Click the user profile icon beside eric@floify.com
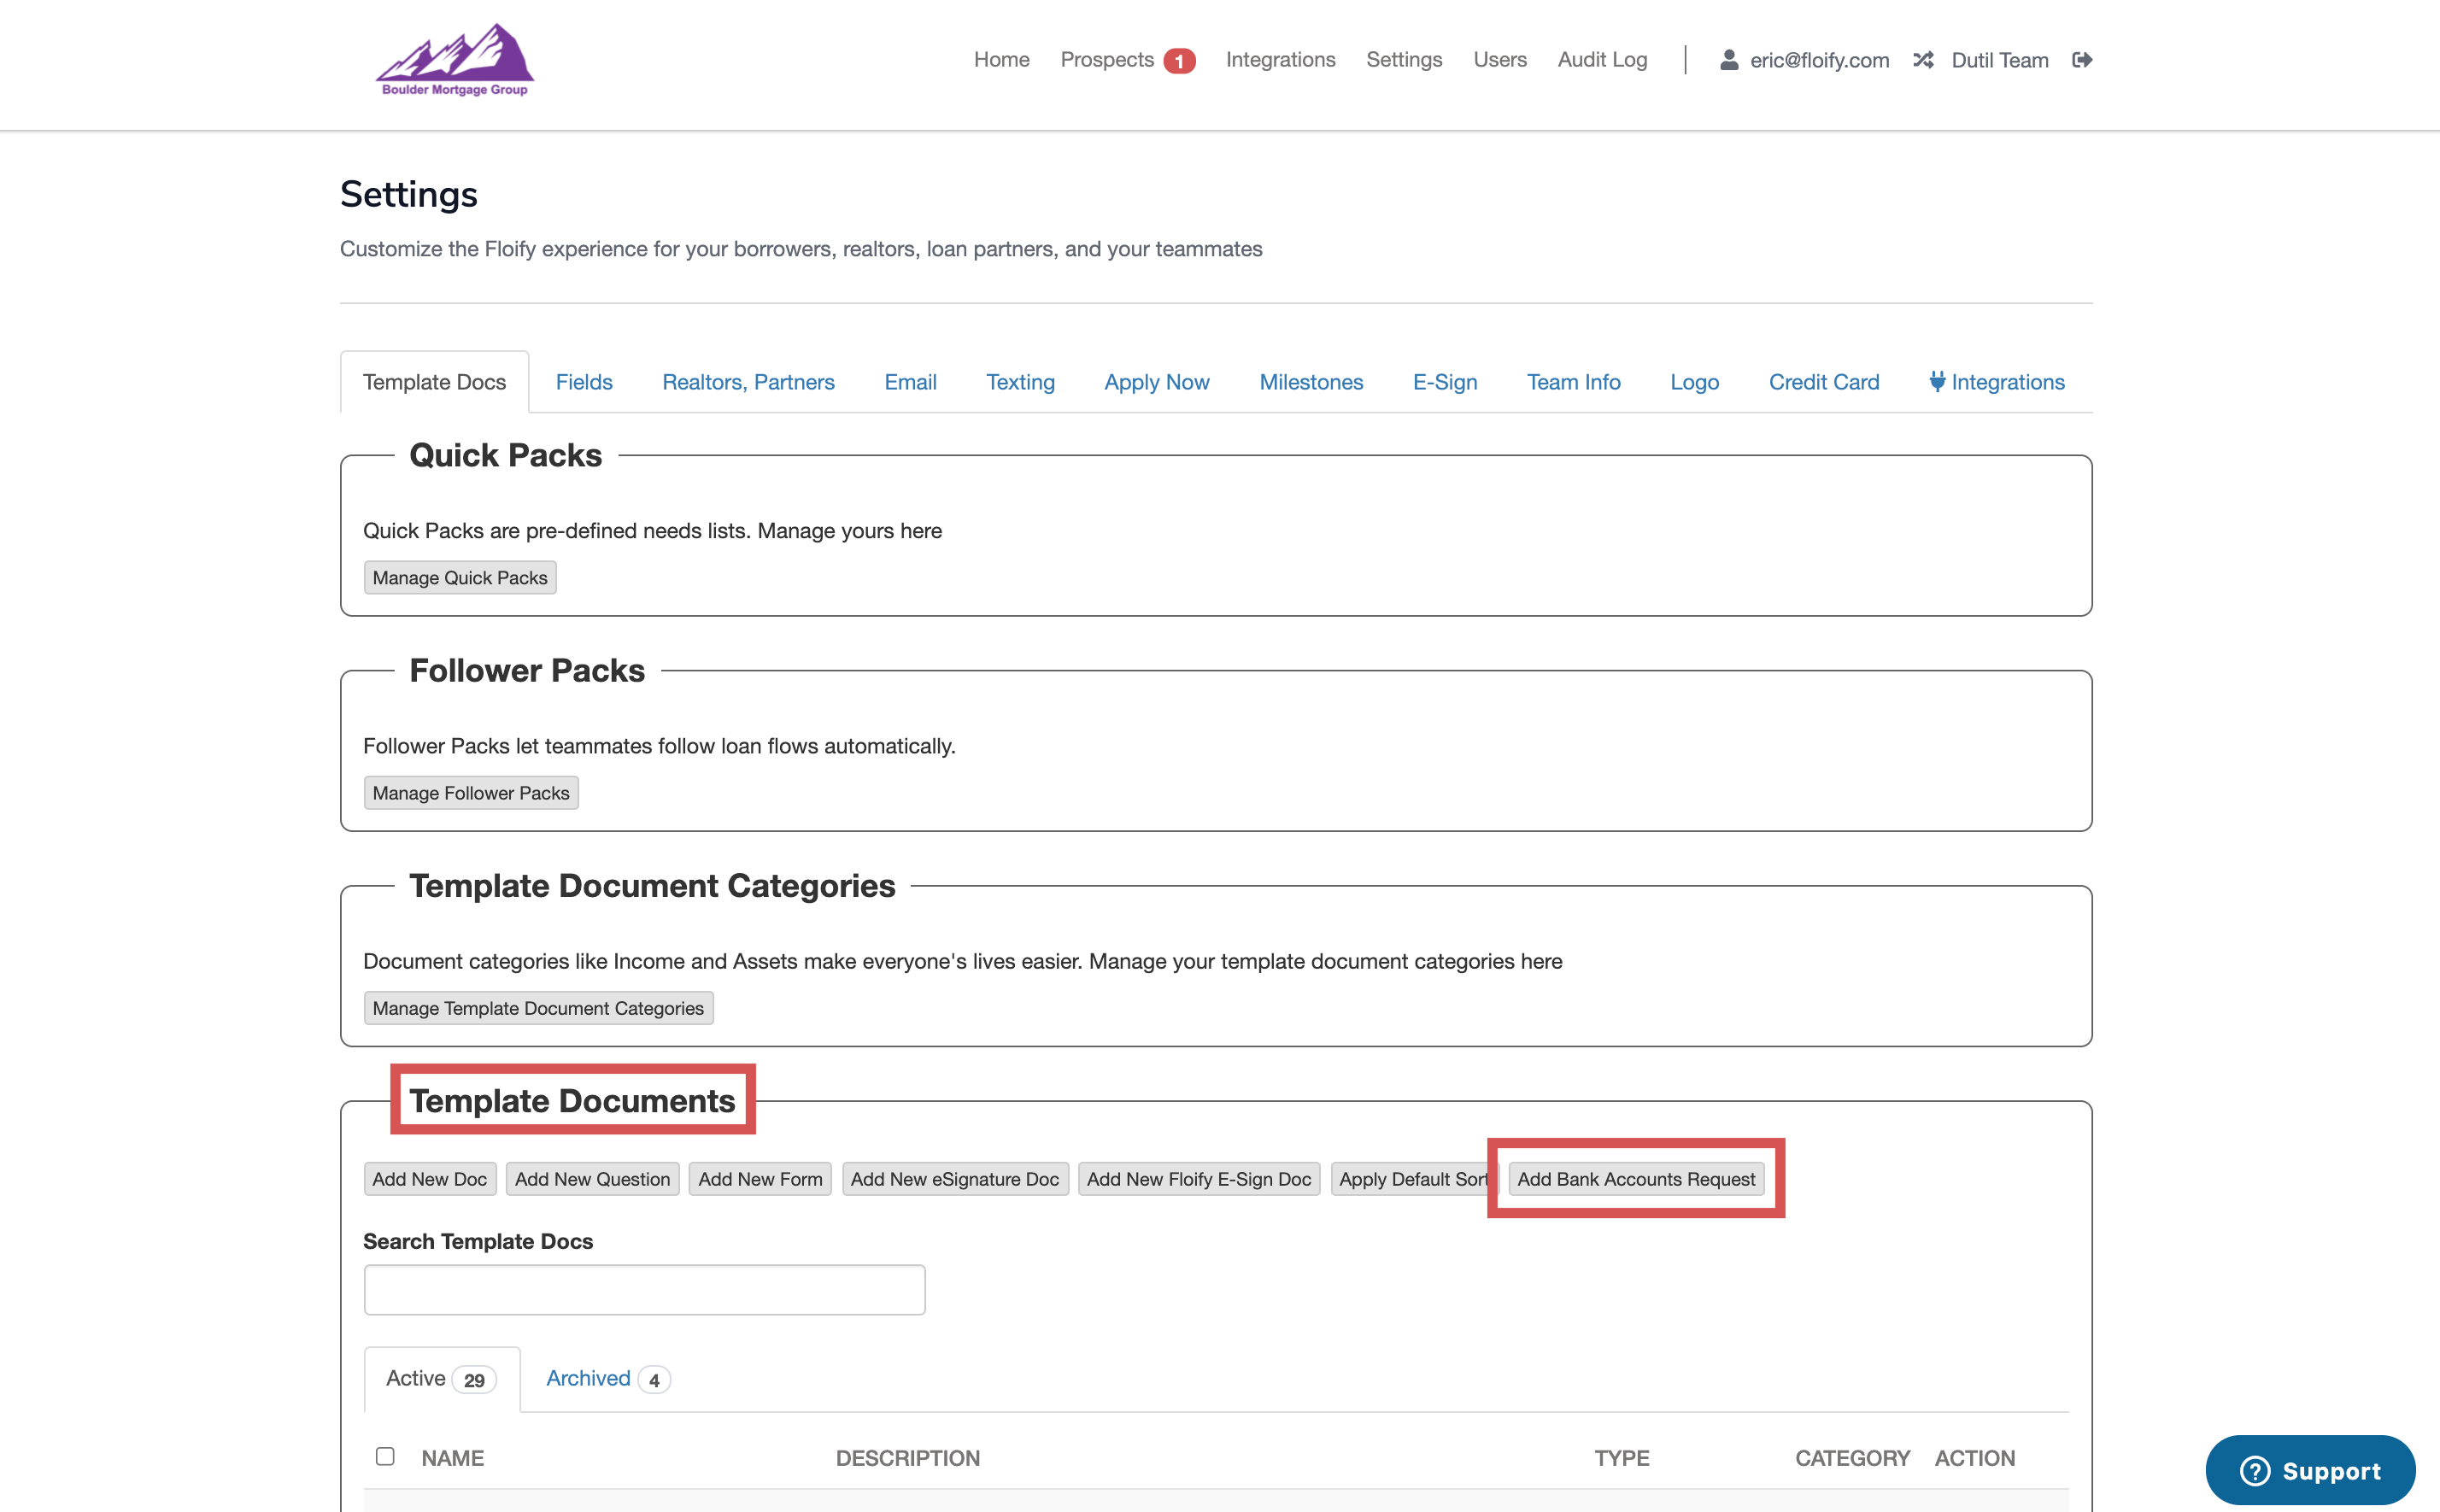2440x1512 pixels. coord(1728,60)
